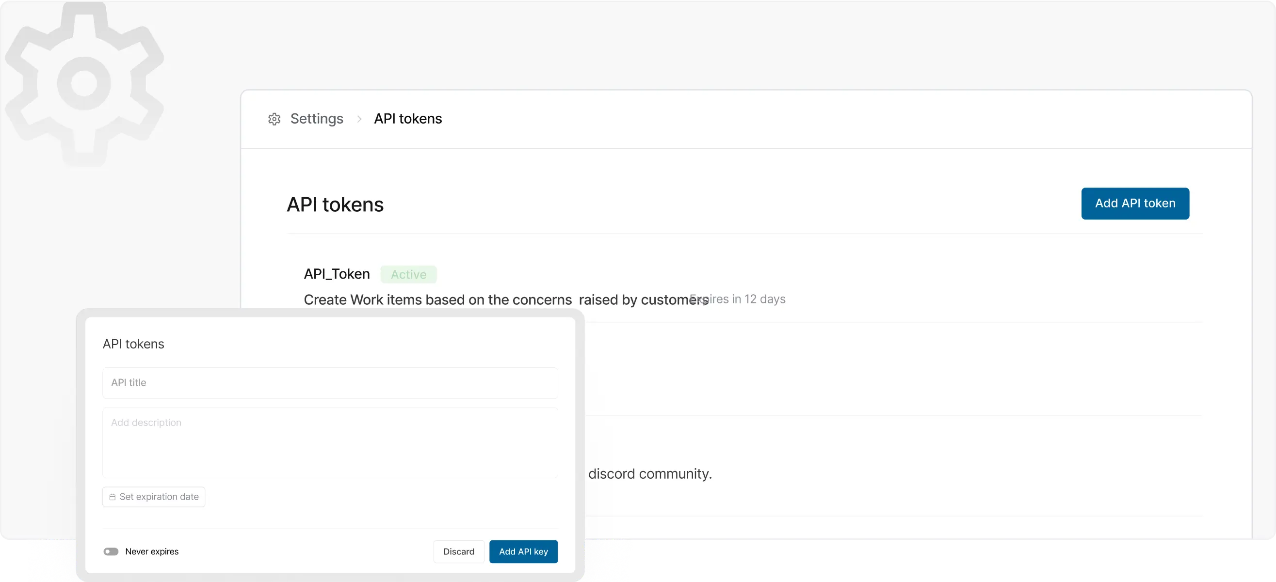The height and width of the screenshot is (582, 1276).
Task: Toggle the Never expires switch
Action: tap(111, 551)
